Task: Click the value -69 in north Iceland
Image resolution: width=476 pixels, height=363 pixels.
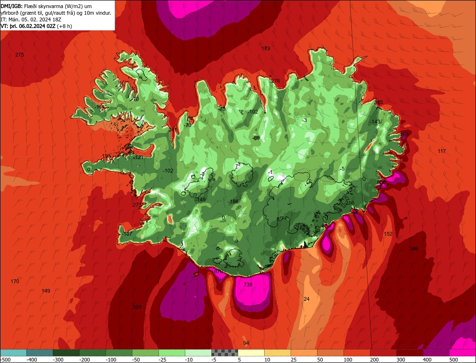Action: click(256, 138)
